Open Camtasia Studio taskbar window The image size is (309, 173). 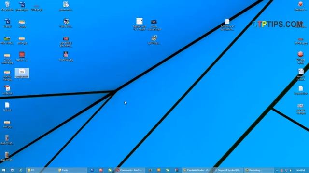pyautogui.click(x=197, y=170)
